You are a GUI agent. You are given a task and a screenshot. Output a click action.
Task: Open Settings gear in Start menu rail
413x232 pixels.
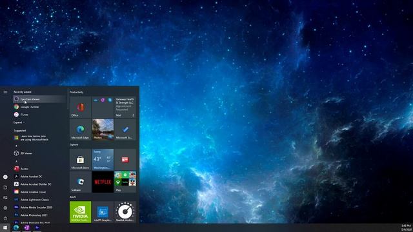pos(5,208)
